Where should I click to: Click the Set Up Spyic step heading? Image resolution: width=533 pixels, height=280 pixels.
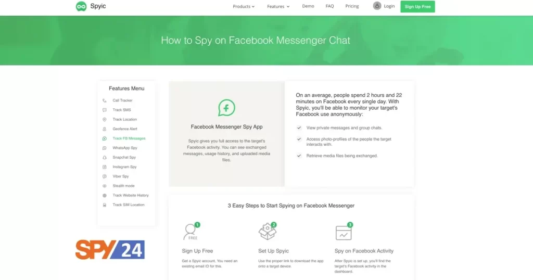273,251
